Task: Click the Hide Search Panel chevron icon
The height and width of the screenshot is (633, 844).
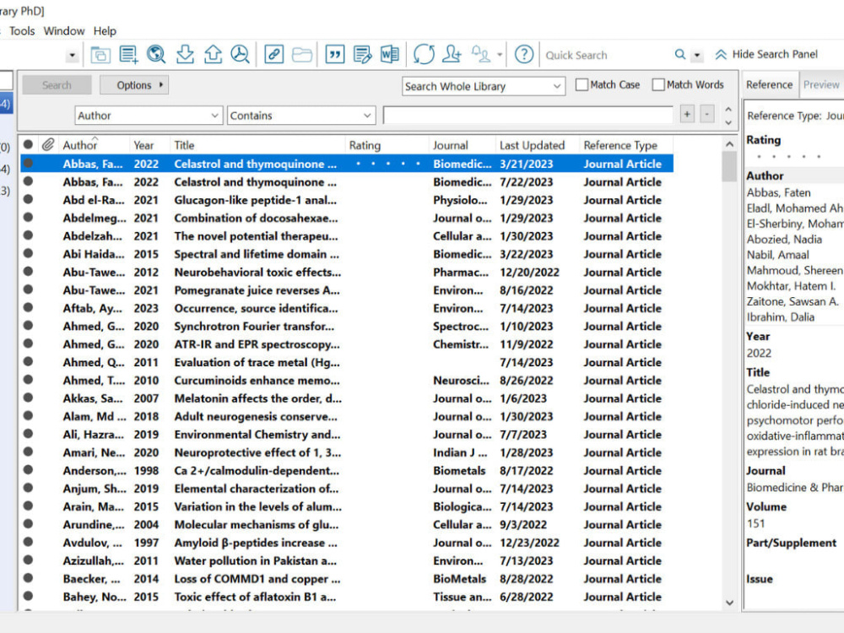Action: click(x=721, y=54)
